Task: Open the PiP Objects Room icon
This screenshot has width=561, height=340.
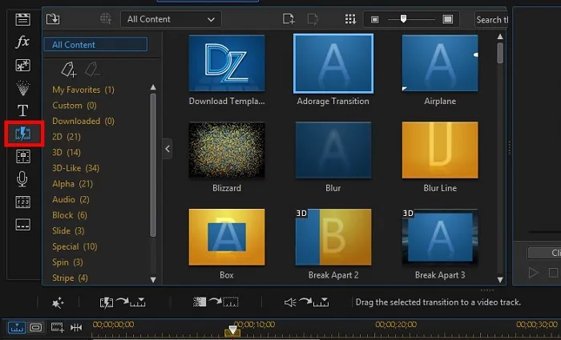Action: (x=23, y=66)
